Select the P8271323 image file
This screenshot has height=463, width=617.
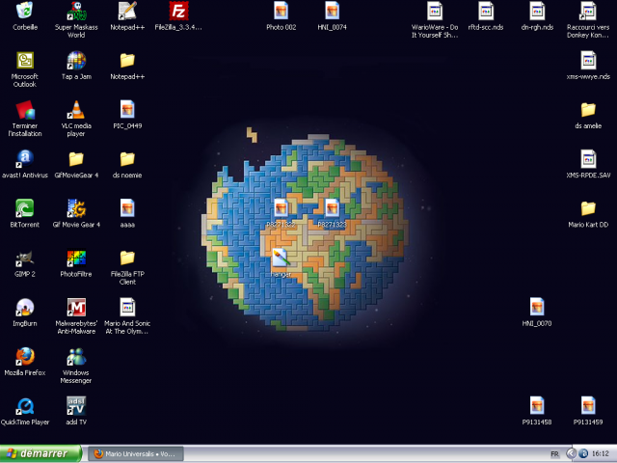[x=332, y=208]
